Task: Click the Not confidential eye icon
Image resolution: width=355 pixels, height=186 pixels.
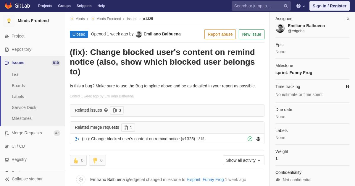Action: point(277,180)
